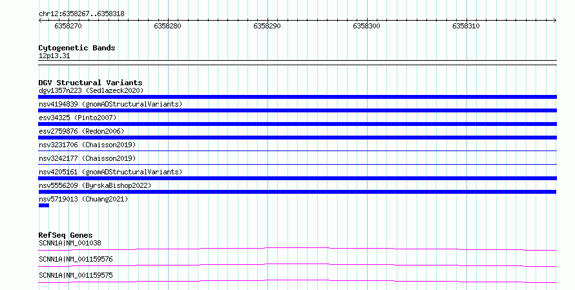Screen dimensions: 575x290
Task: Click the blue bar under nsv4205161
Action: 297,178
